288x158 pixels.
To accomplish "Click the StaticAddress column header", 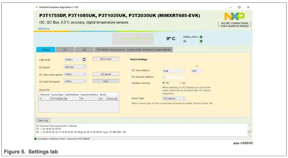I will pos(72,95).
